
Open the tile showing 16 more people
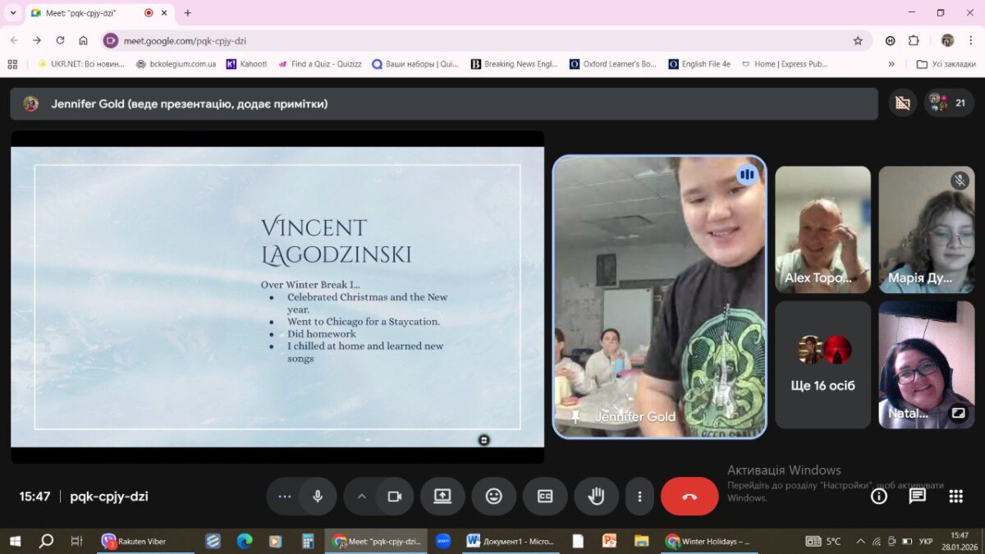coord(822,364)
